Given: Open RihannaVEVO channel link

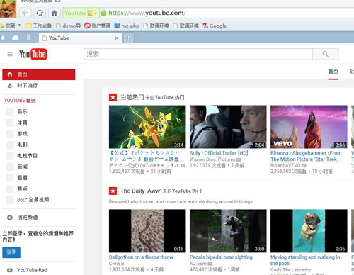Looking at the screenshot, I should [x=285, y=165].
